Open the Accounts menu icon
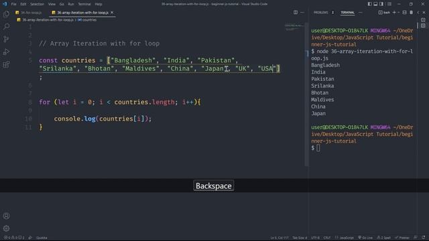The height and width of the screenshot is (241, 429). (x=6, y=216)
